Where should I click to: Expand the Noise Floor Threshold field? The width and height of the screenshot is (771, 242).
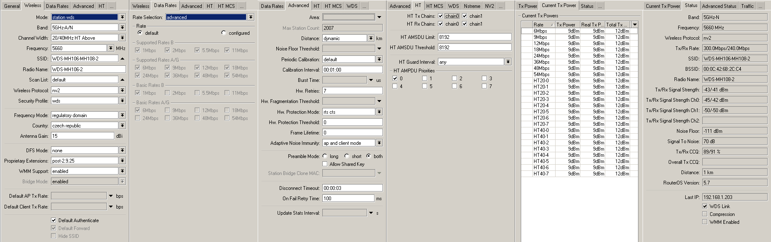pyautogui.click(x=379, y=49)
